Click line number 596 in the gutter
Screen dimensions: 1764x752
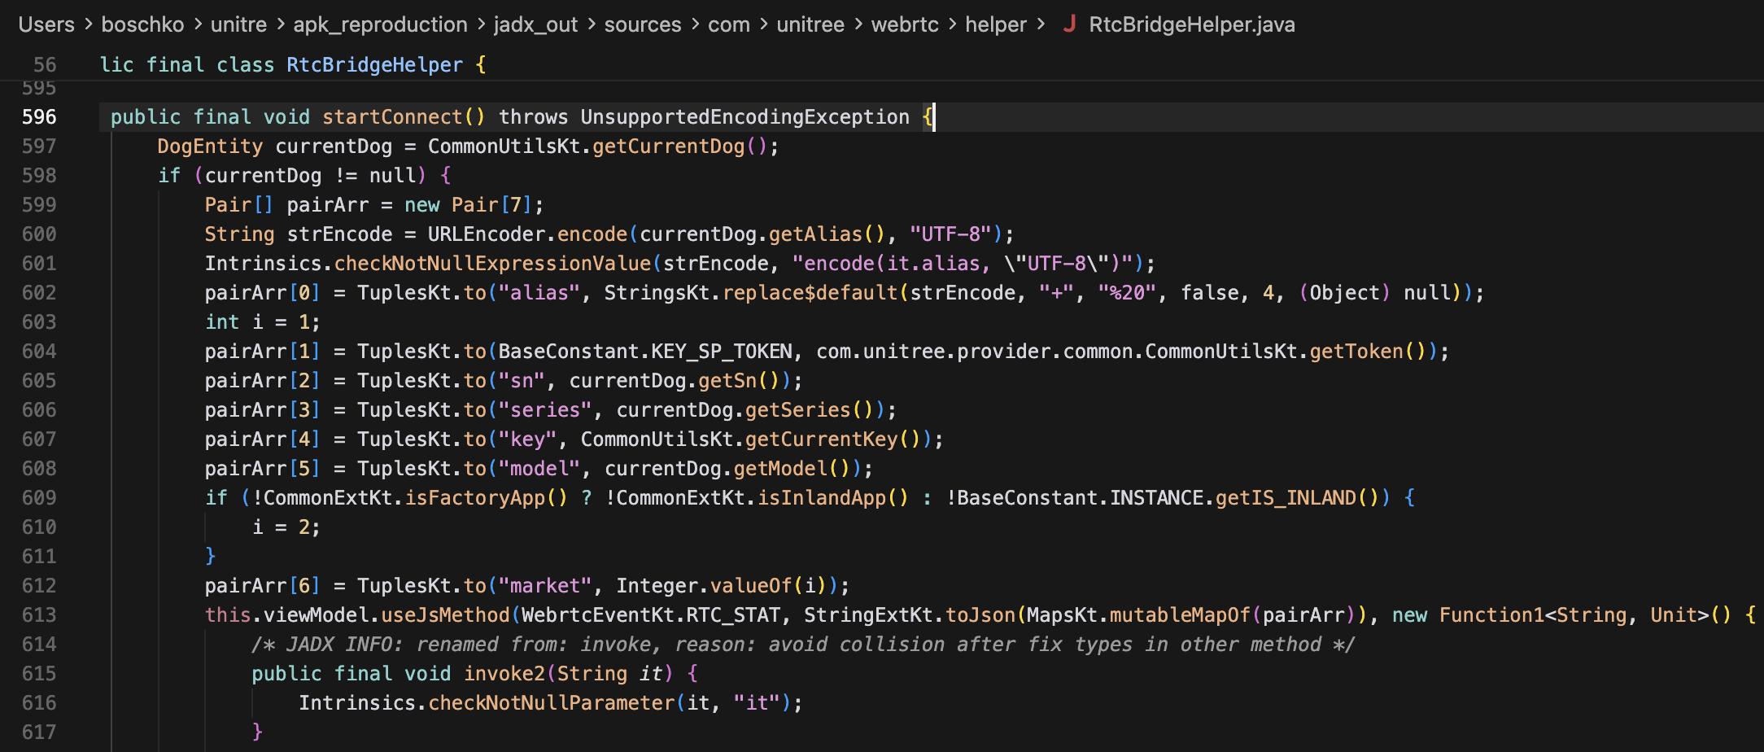pos(39,117)
